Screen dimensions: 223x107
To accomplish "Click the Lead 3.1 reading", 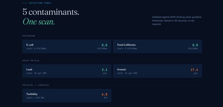I will 104,70.
